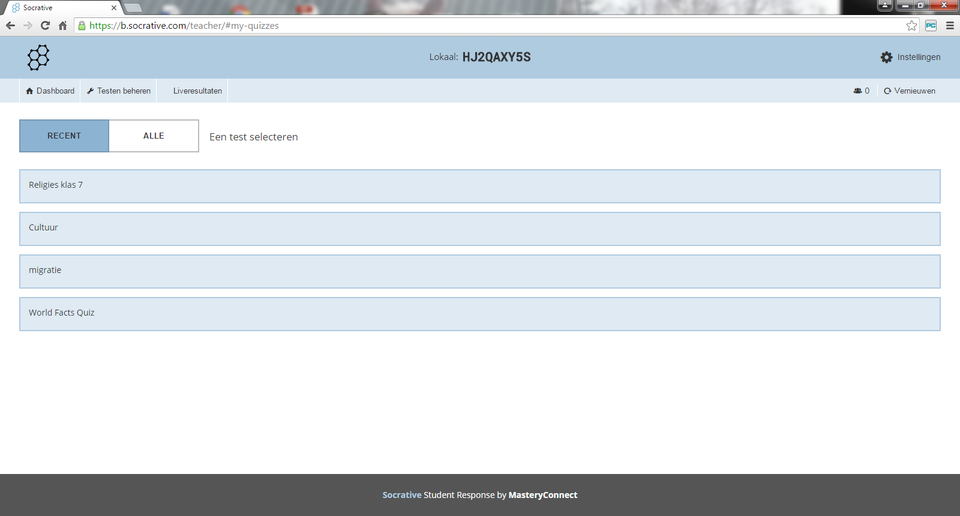The image size is (960, 516).
Task: Open the Chrome hamburger menu
Action: tap(950, 26)
